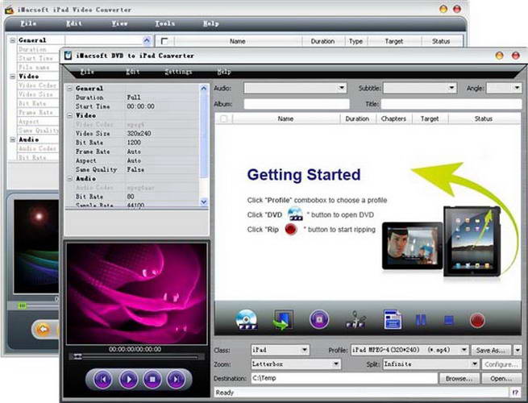Screen dimensions: 528x403
Task: Click the Browse button
Action: [x=459, y=379]
